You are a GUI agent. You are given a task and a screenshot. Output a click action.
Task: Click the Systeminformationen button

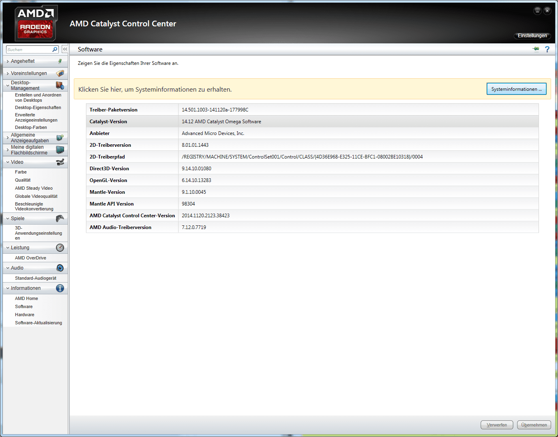tap(516, 89)
